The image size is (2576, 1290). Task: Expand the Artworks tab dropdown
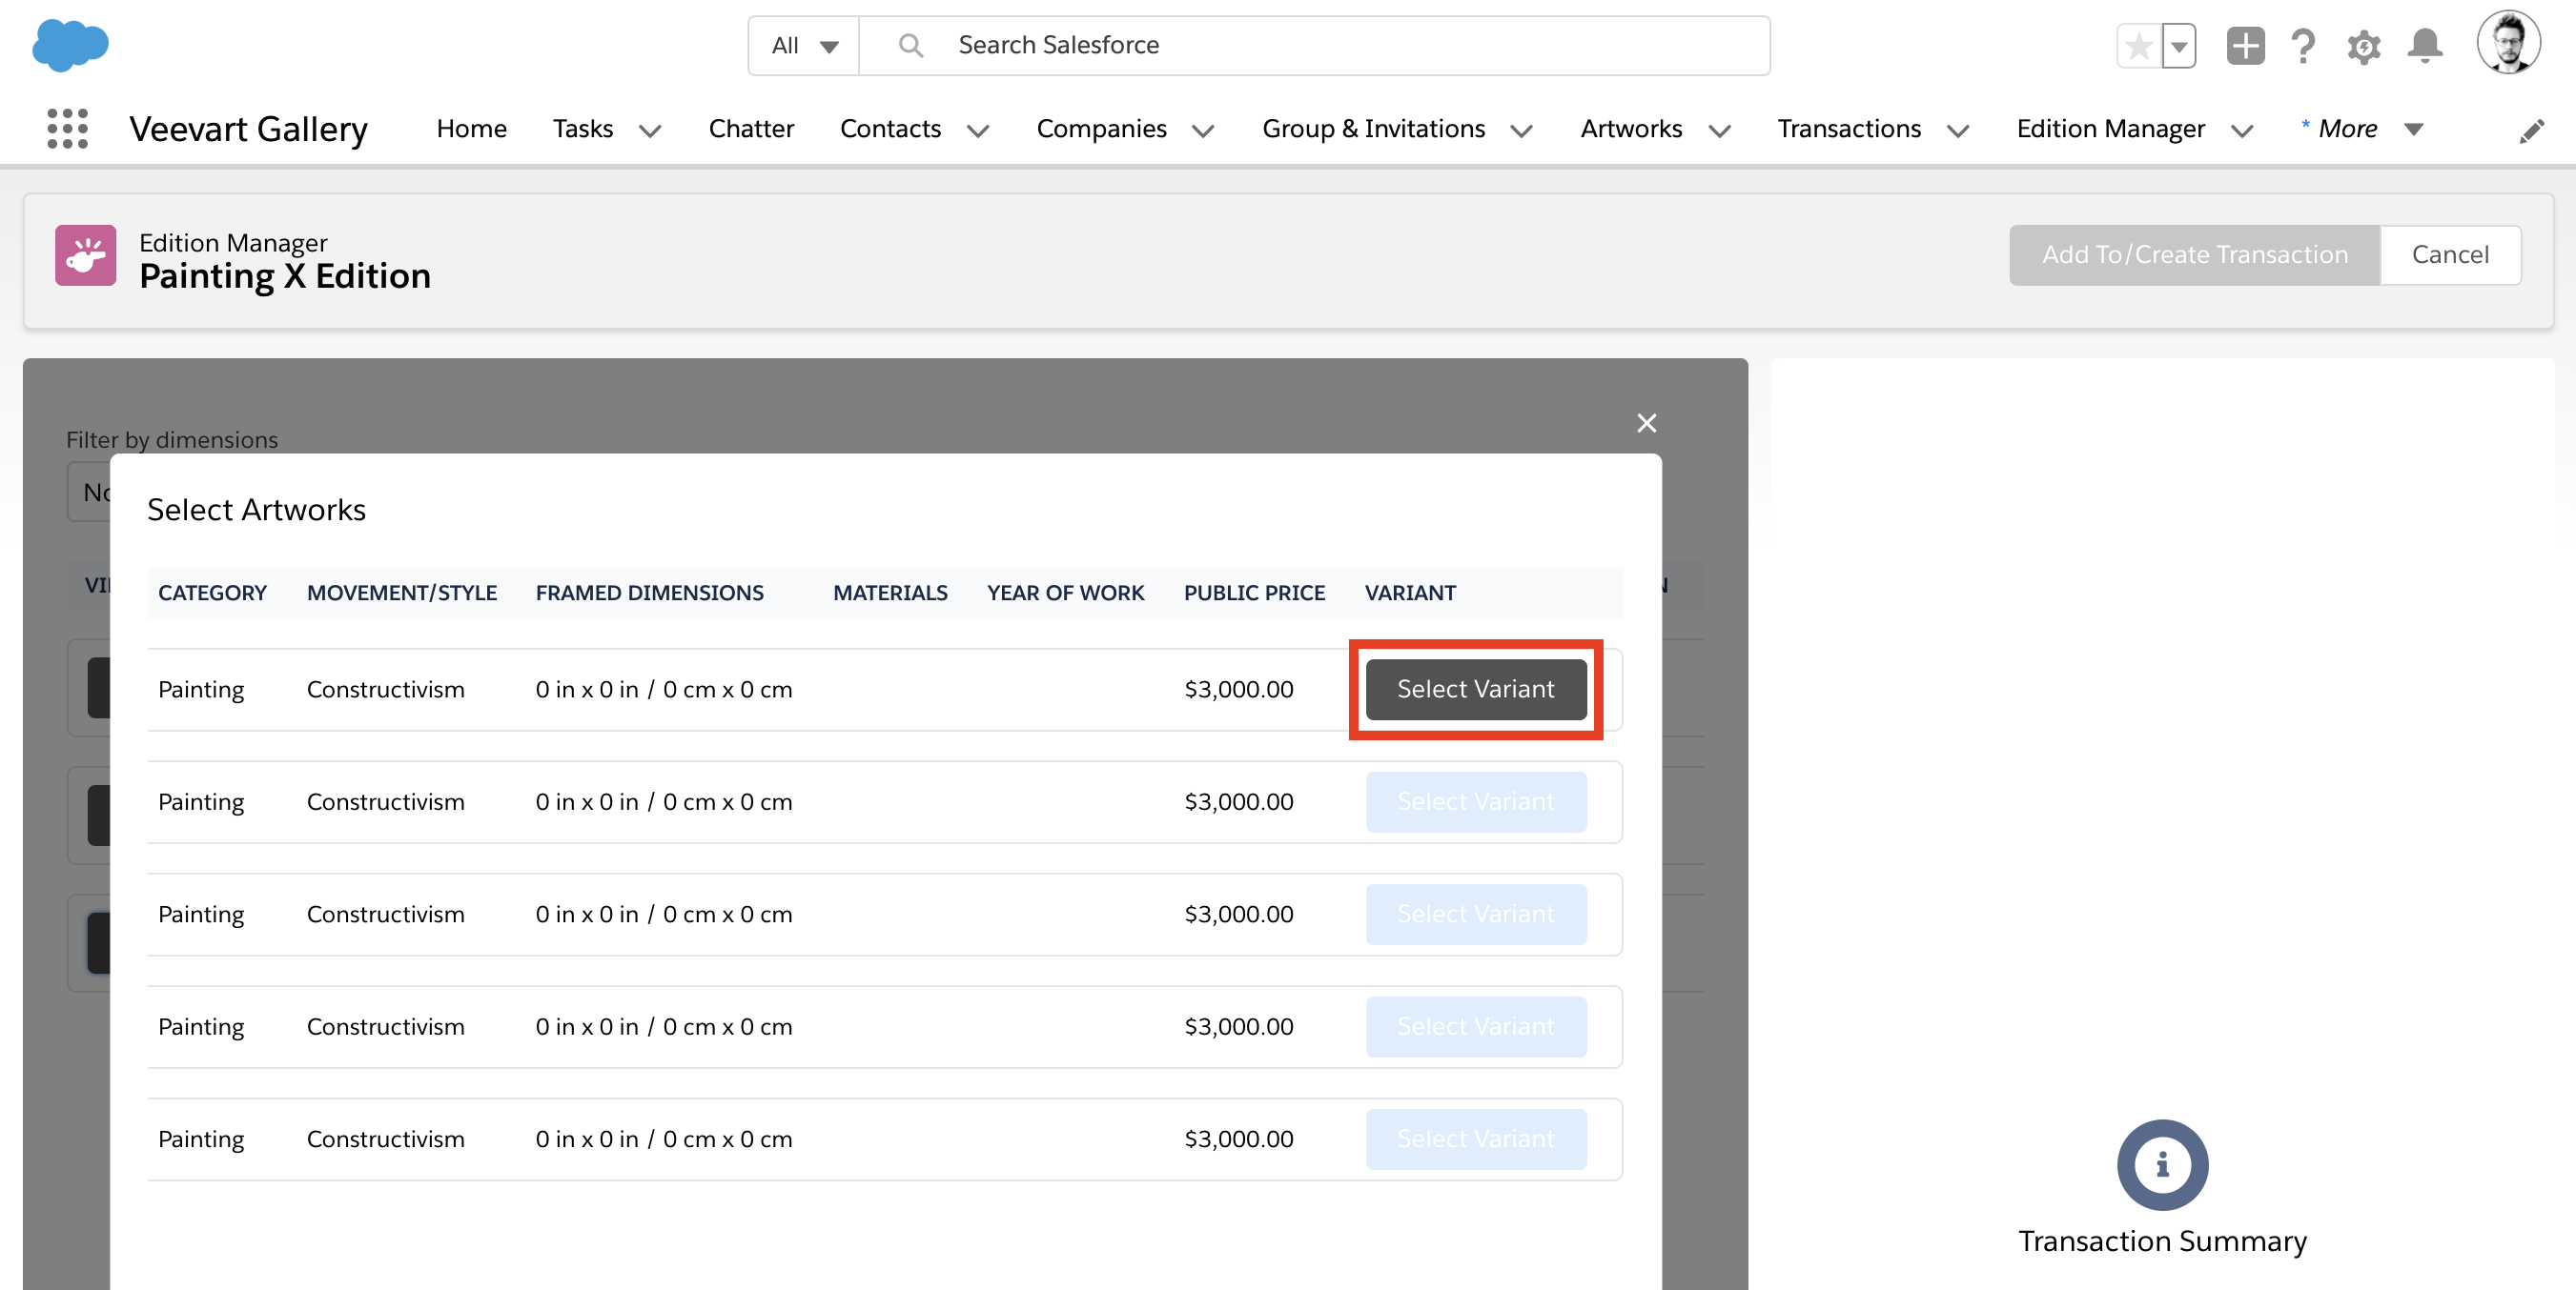pos(1719,131)
